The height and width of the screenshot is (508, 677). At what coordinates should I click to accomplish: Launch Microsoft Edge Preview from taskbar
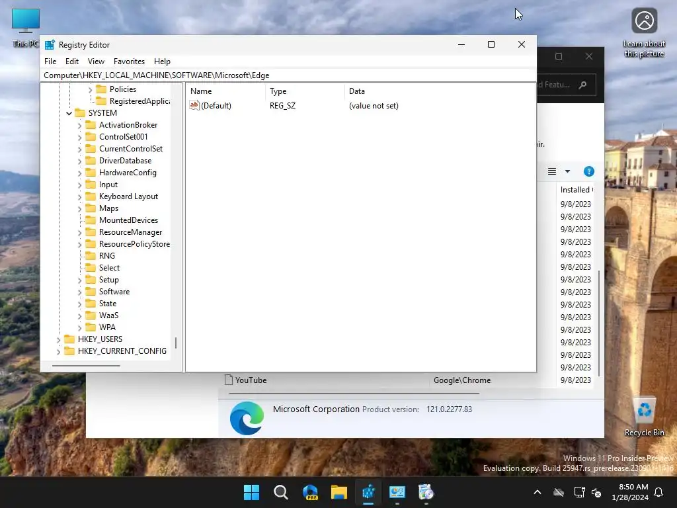point(310,492)
